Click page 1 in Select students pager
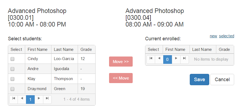This screenshot has width=242, height=112. (30, 100)
